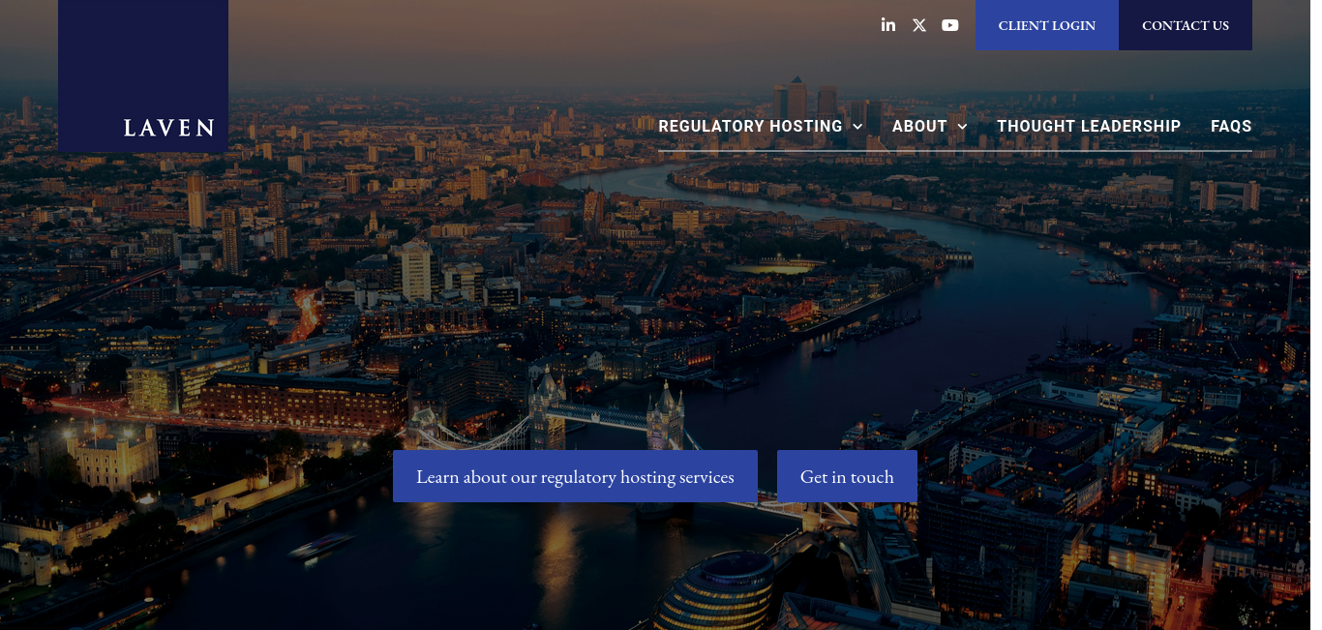Click the floodlit Tower of London castle
This screenshot has height=630, width=1322.
click(111, 453)
